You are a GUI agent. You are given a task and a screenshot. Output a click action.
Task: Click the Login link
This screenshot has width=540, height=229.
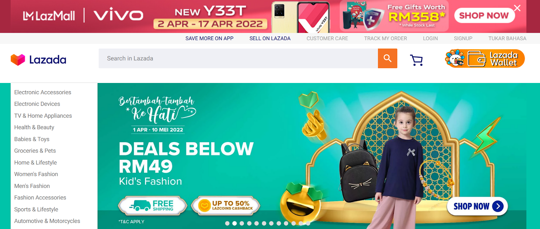coord(430,38)
